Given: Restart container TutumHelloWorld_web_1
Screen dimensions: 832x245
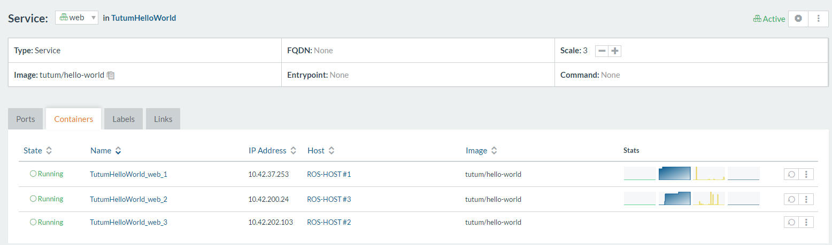Looking at the screenshot, I should pyautogui.click(x=791, y=174).
